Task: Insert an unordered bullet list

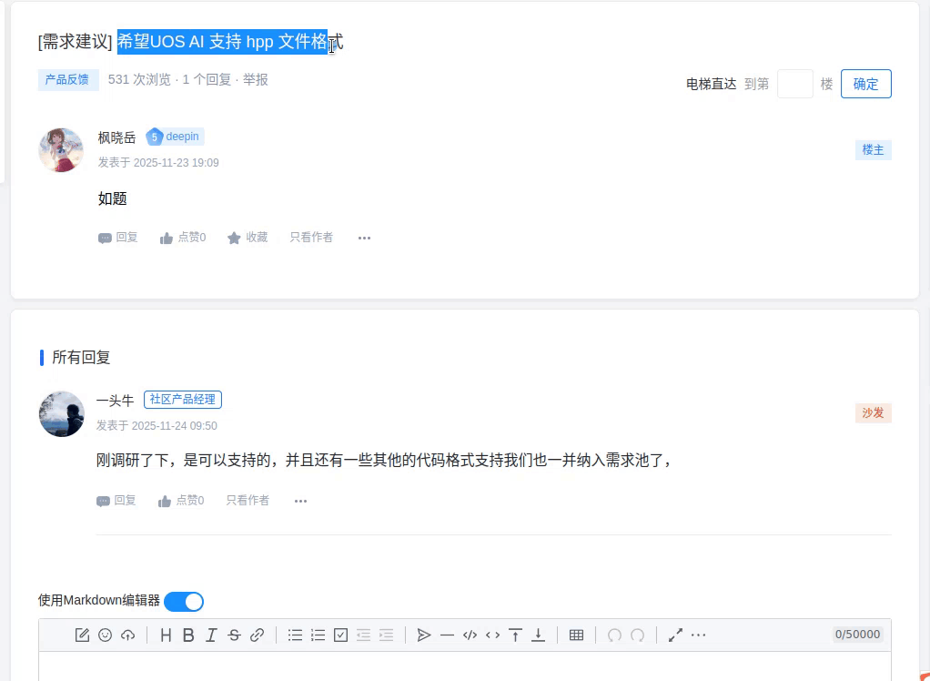Action: pyautogui.click(x=296, y=635)
